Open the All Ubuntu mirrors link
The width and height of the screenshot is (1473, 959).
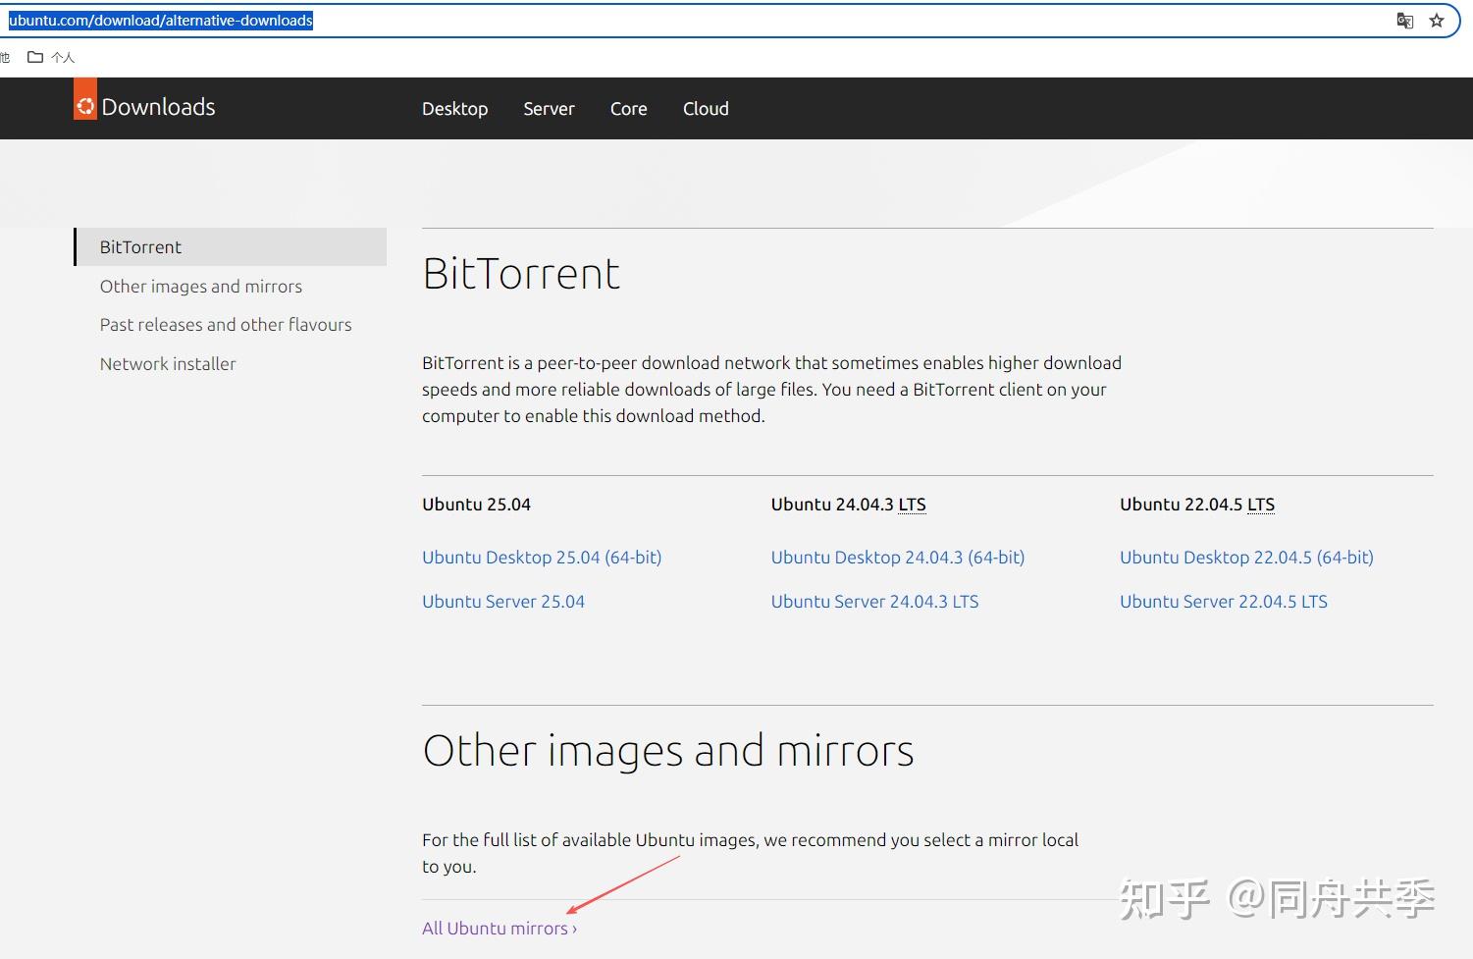[x=499, y=928]
